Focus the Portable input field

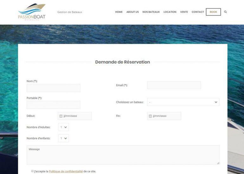click(x=54, y=105)
